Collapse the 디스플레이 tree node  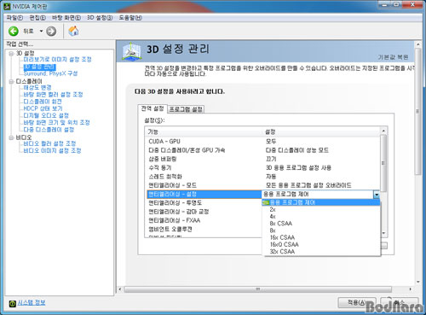click(x=11, y=81)
